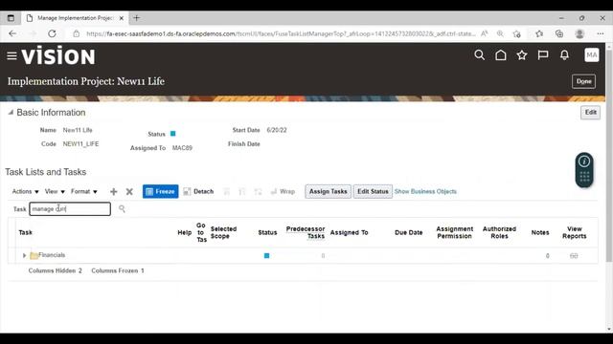Expand the Financials task list

[24, 255]
